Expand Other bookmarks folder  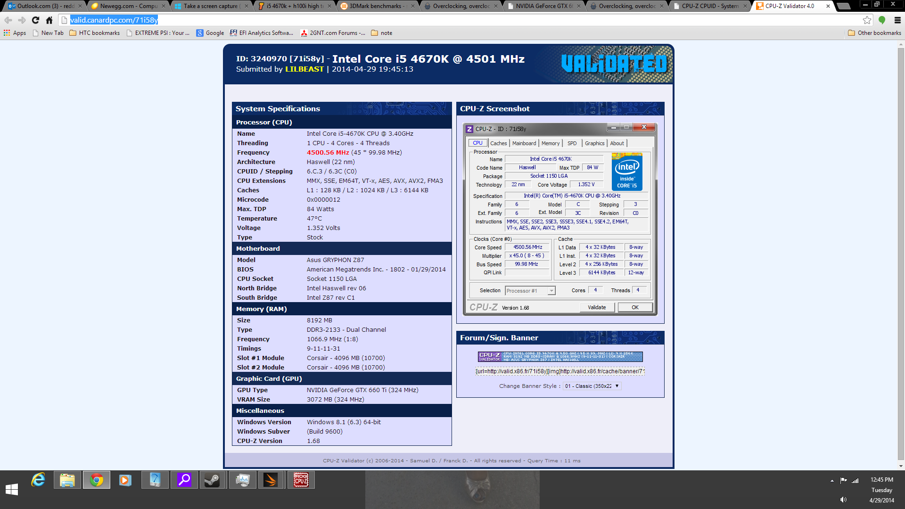(x=874, y=33)
